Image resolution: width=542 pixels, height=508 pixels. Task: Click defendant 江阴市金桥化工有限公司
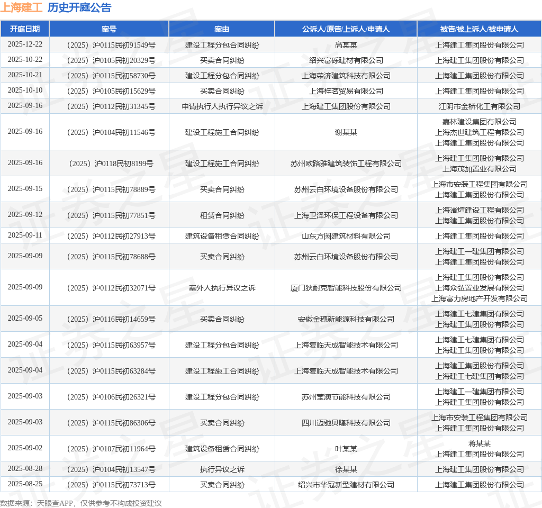479,106
